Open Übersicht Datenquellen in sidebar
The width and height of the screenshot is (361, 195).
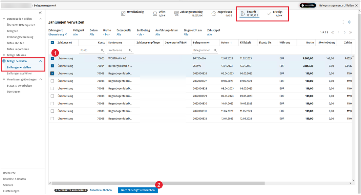click(21, 25)
